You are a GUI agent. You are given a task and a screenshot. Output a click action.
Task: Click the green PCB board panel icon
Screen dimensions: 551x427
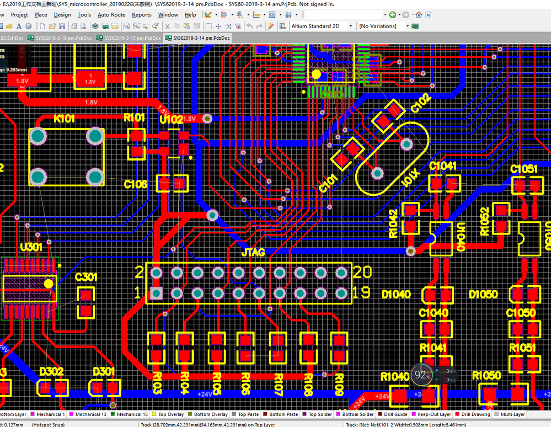pyautogui.click(x=105, y=26)
